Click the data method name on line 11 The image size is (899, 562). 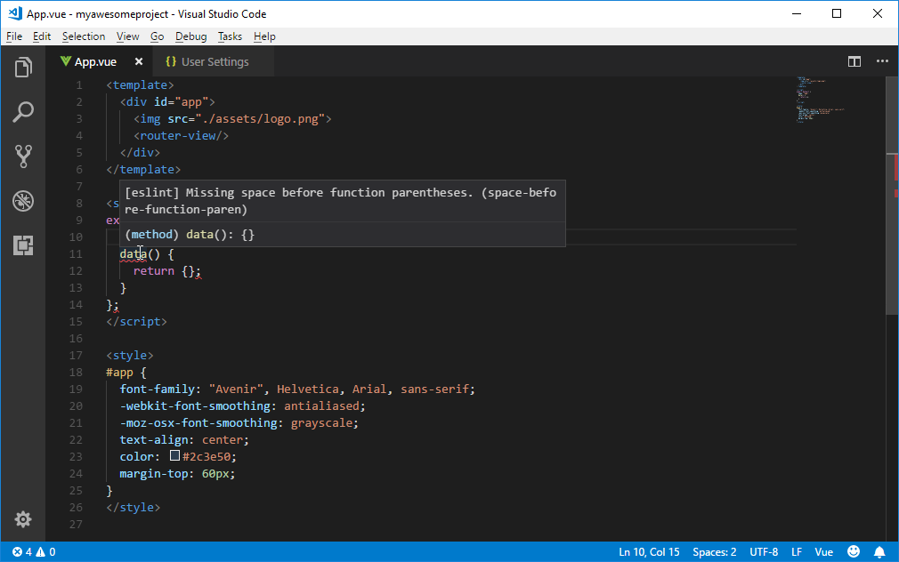133,253
